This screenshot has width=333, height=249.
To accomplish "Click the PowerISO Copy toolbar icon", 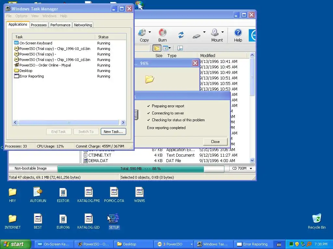I will click(x=142, y=33).
